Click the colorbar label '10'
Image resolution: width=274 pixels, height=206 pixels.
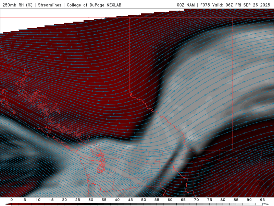pyautogui.click(x=38, y=200)
